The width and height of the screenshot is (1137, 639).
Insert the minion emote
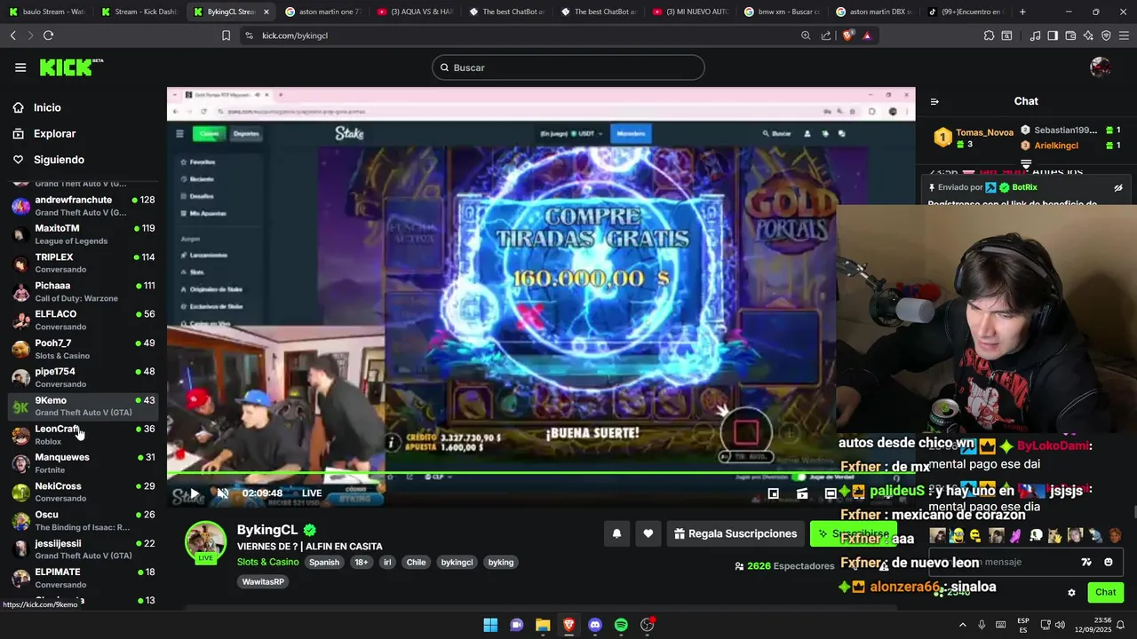click(956, 535)
